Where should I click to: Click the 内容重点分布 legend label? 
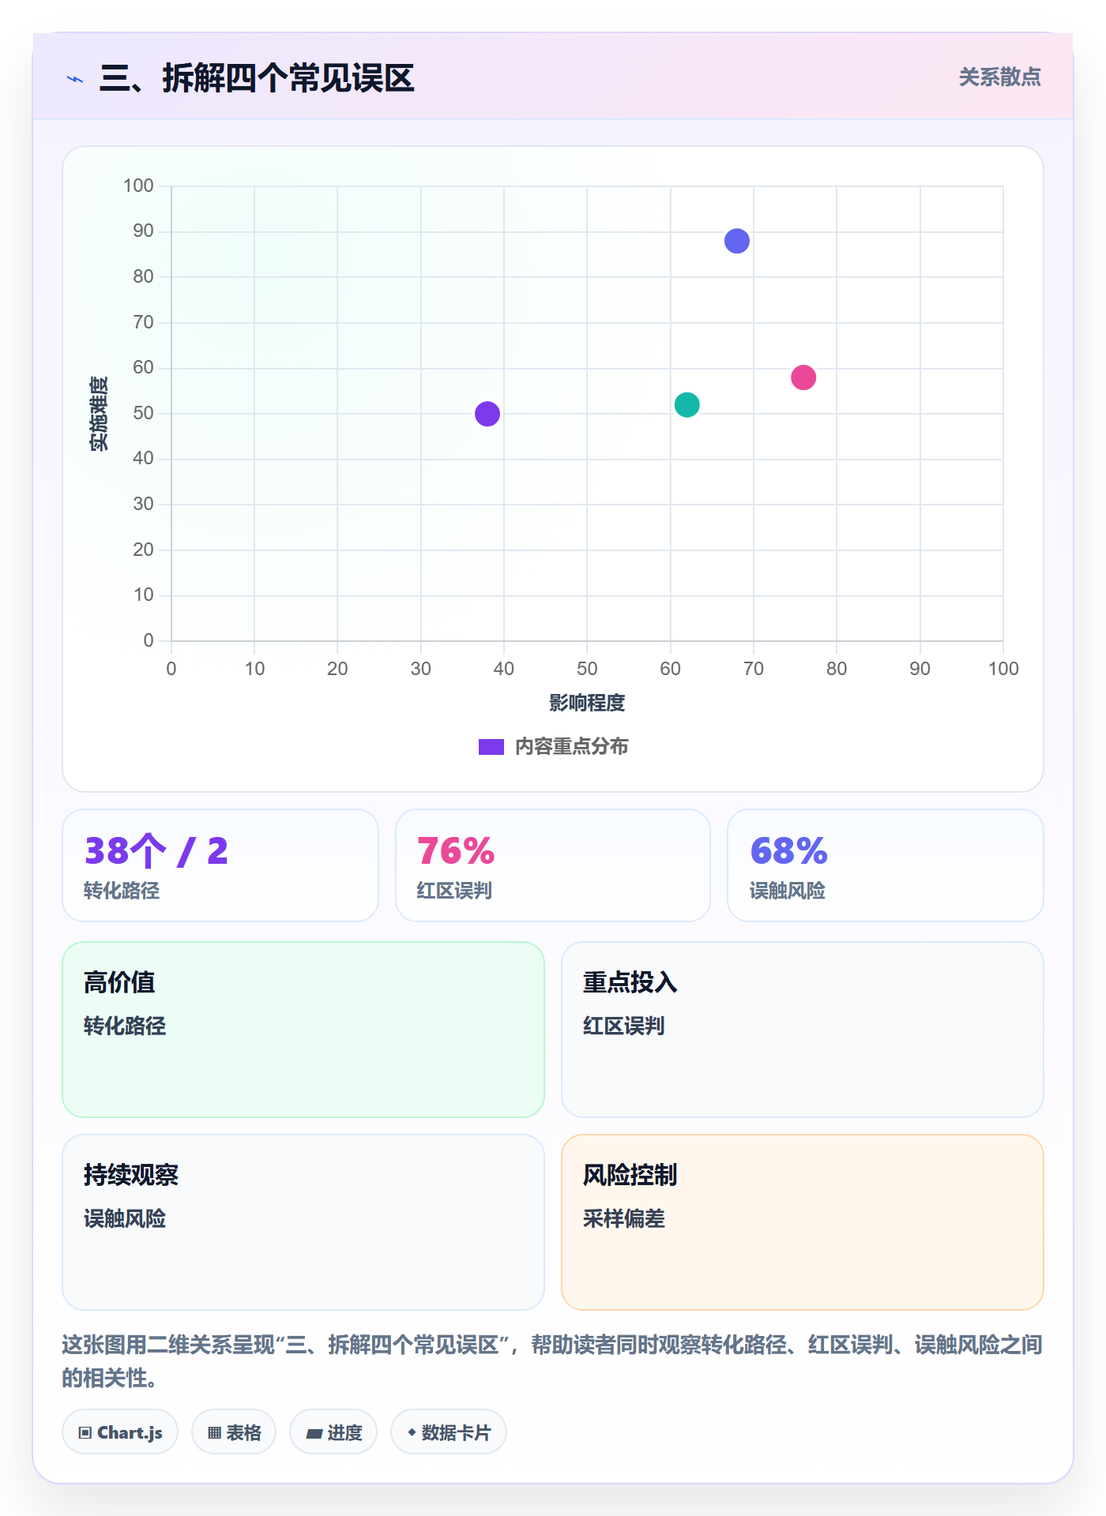(572, 747)
